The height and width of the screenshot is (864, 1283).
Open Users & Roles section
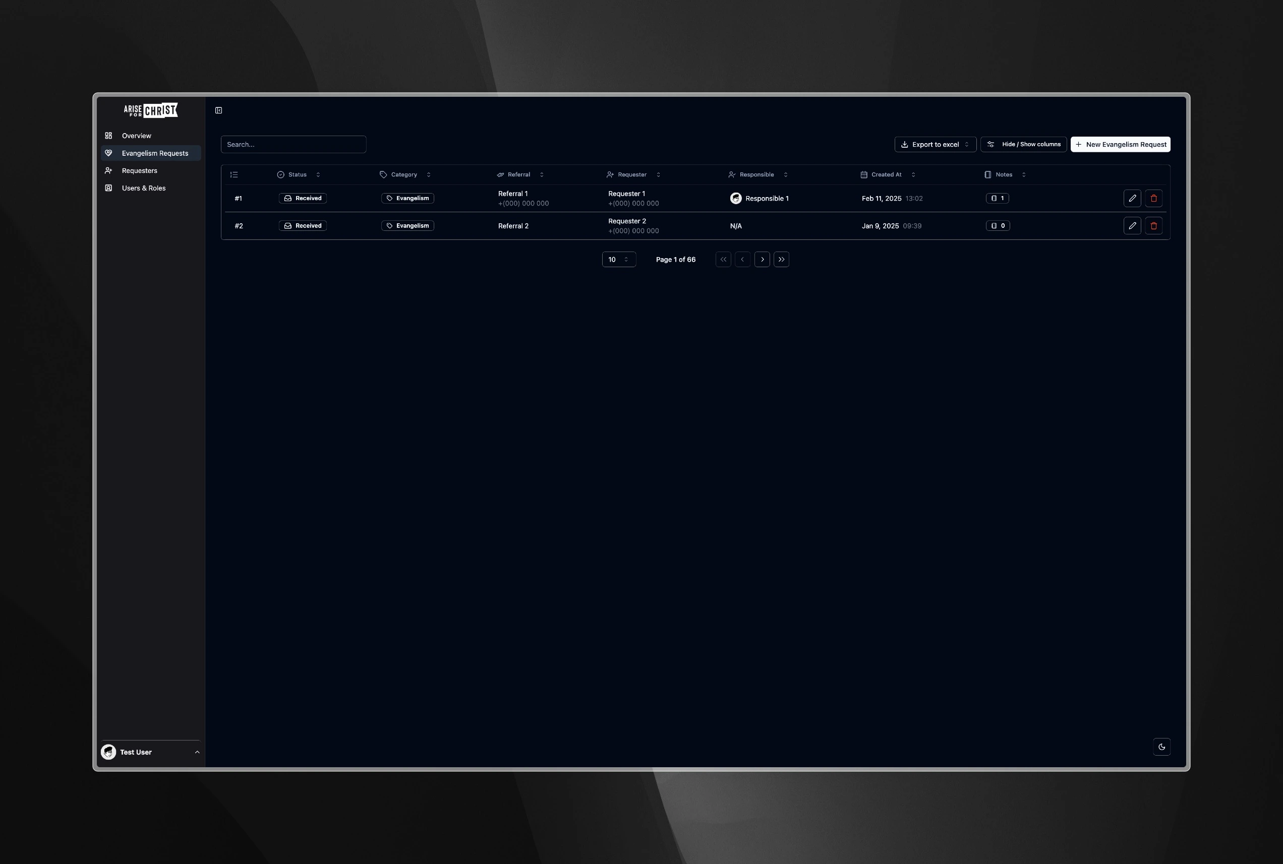click(151, 188)
